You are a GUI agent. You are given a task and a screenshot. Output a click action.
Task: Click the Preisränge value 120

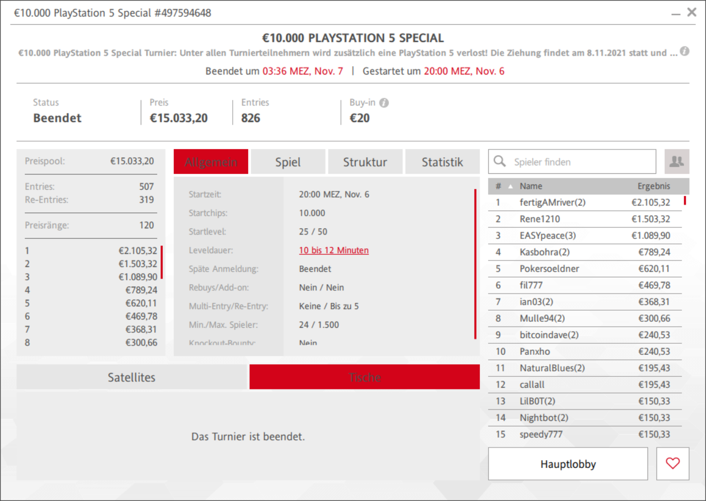(147, 225)
